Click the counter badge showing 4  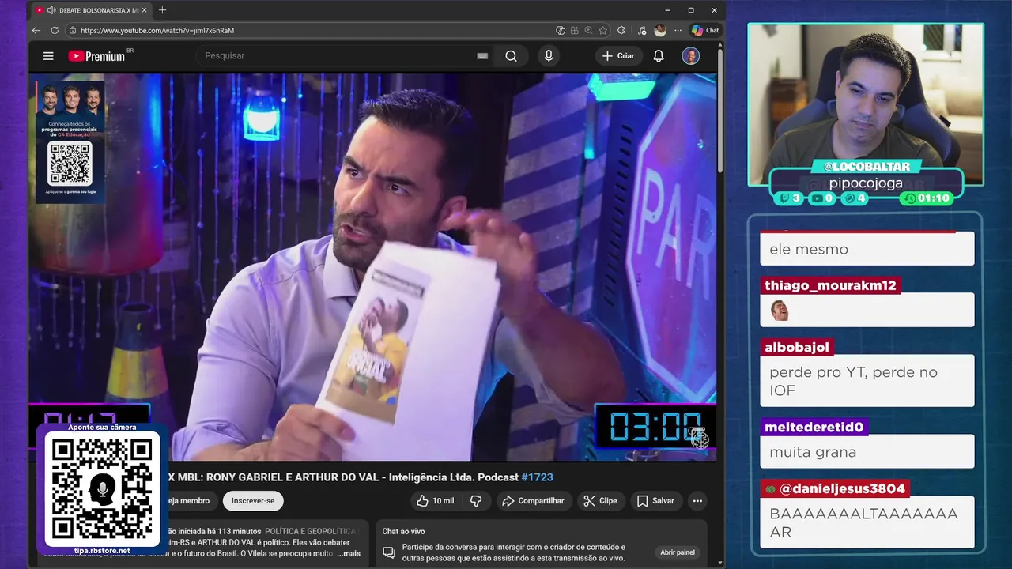coord(854,198)
